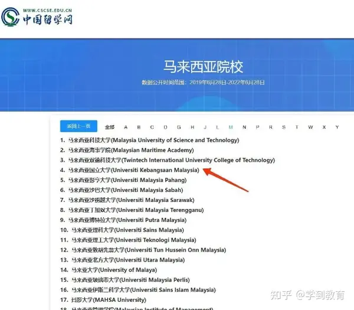
Task: Filter schools by letter R
Action: [271, 127]
